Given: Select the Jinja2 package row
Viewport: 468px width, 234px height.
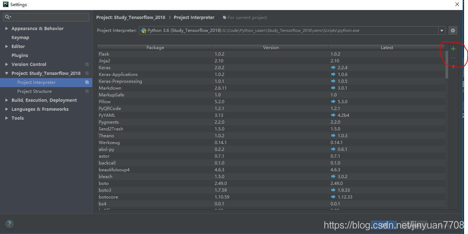Looking at the screenshot, I should 271,61.
